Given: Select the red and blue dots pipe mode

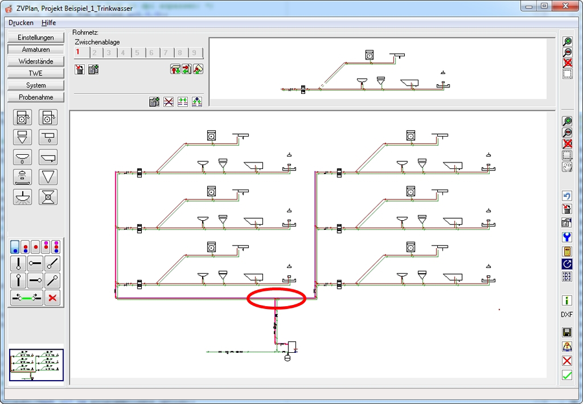Looking at the screenshot, I should pyautogui.click(x=25, y=247).
